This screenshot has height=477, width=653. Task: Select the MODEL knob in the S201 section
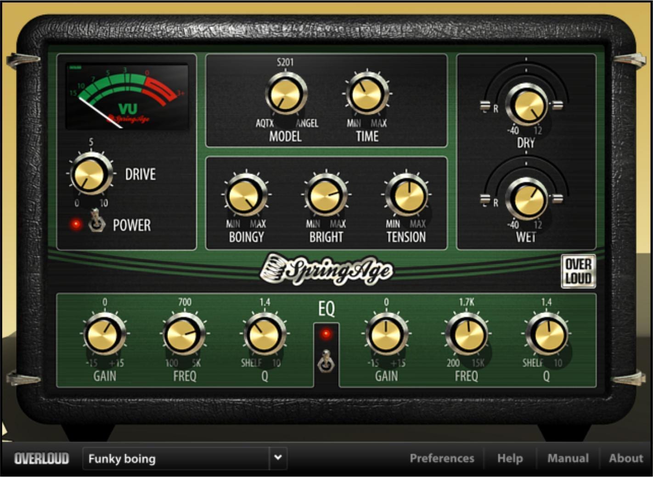click(287, 94)
